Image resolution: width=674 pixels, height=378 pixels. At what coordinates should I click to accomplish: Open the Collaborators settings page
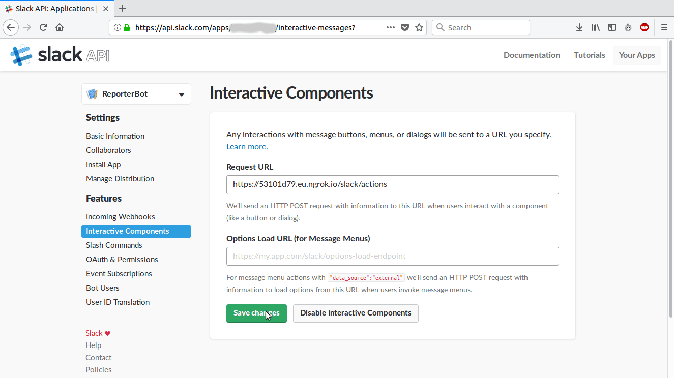108,150
